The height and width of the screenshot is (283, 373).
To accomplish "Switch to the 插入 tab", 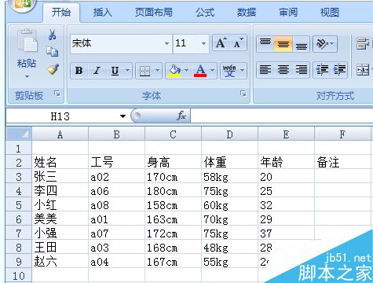I will [x=103, y=13].
